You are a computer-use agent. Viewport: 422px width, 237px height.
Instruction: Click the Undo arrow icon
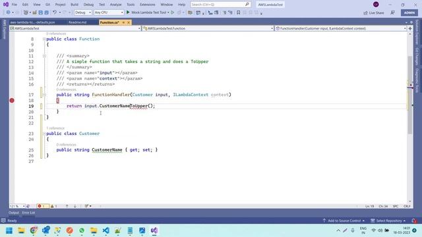pos(55,13)
